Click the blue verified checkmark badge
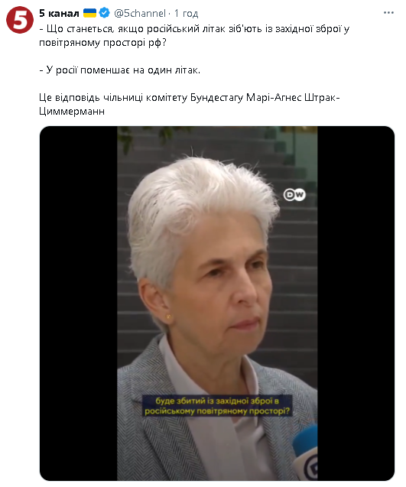 (x=105, y=13)
